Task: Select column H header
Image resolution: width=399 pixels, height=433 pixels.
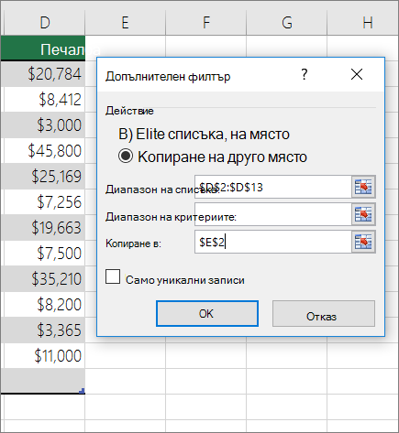Action: [x=363, y=23]
